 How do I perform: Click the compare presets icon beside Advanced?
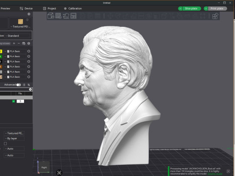[x=29, y=85]
